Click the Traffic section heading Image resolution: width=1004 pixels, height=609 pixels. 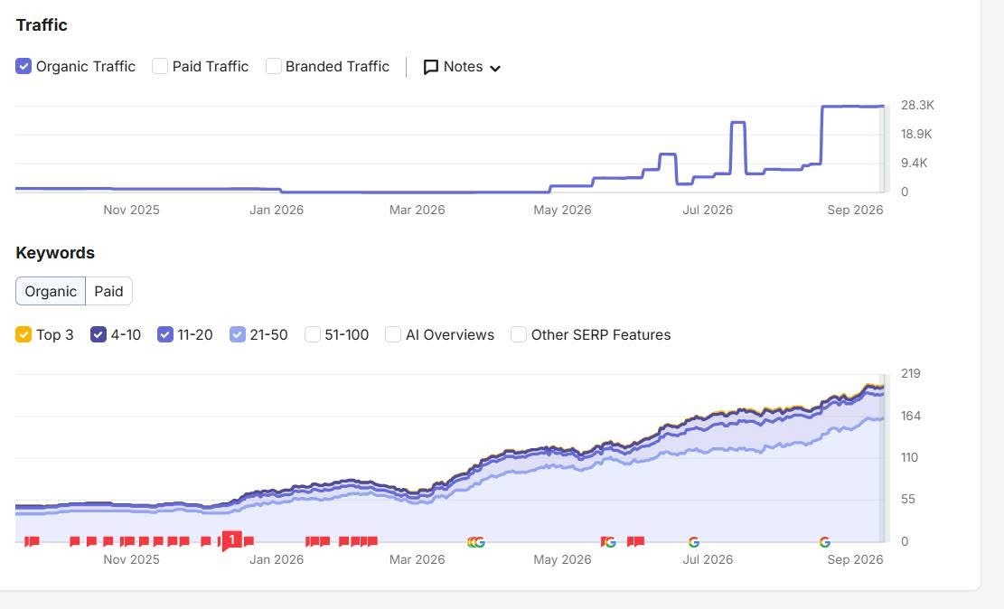42,25
